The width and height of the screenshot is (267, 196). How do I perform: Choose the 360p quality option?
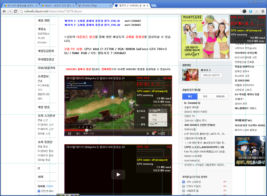pos(158,115)
